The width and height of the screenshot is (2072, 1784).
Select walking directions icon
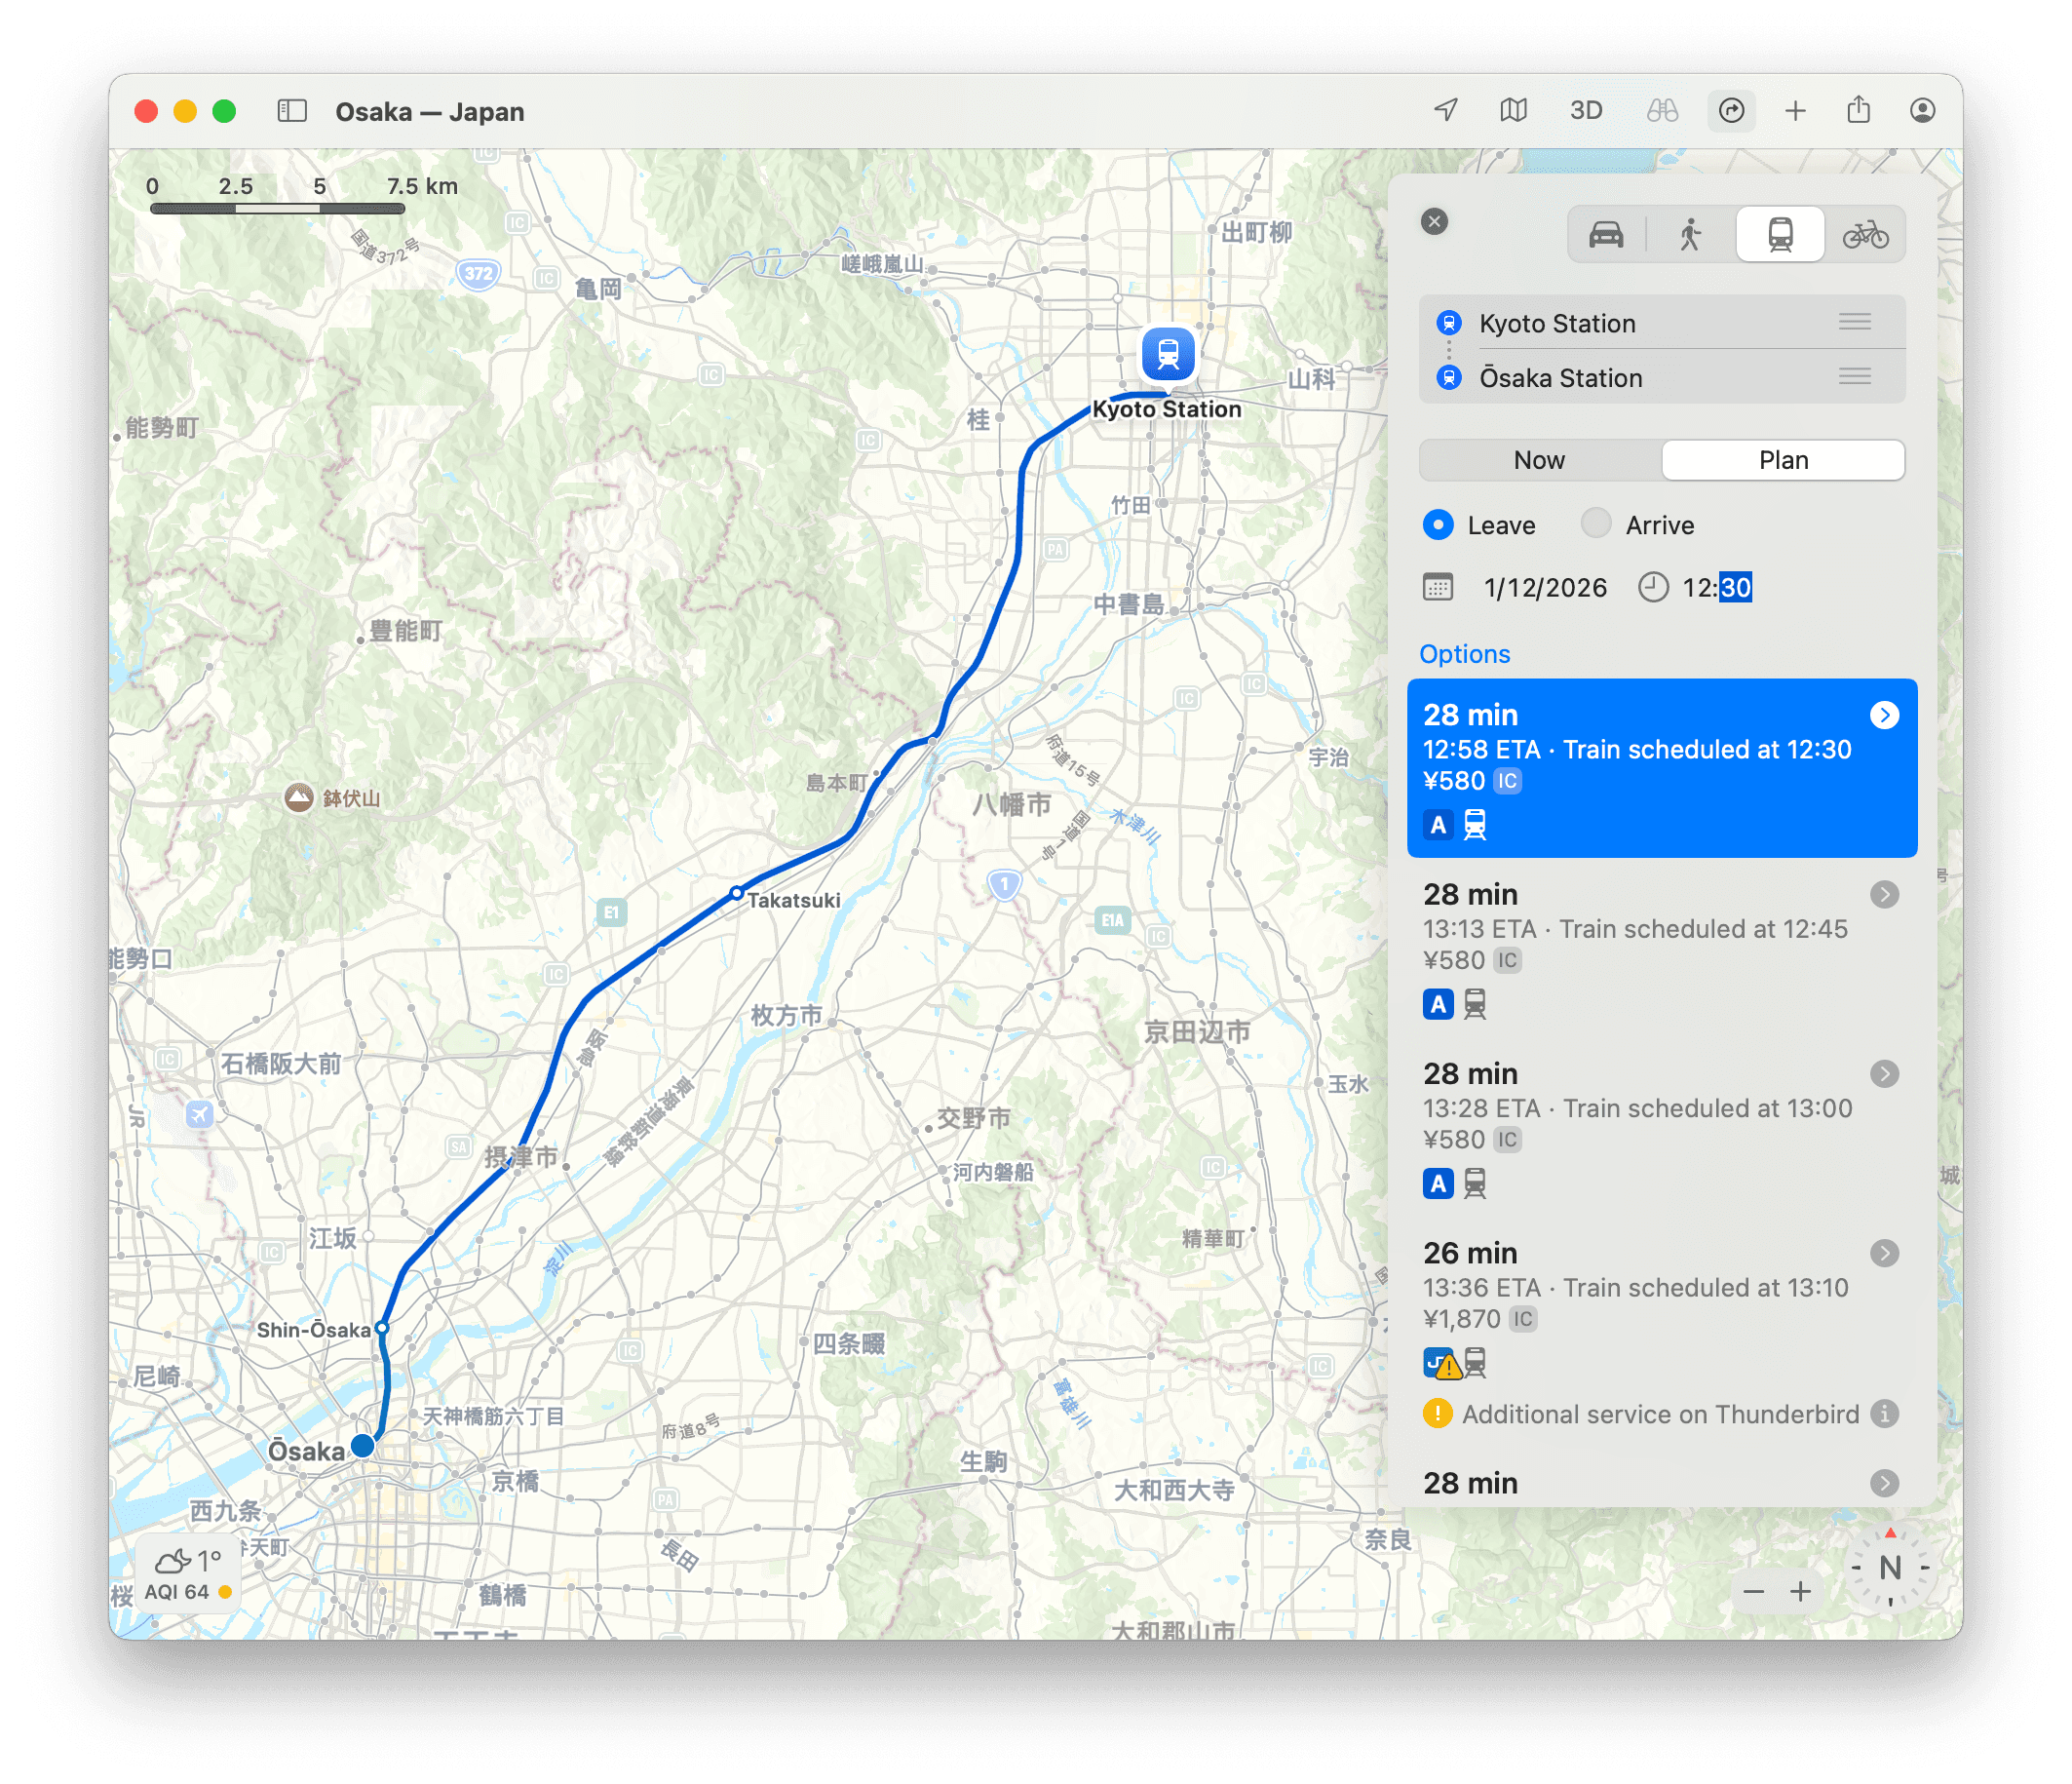coord(1690,235)
